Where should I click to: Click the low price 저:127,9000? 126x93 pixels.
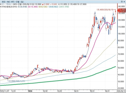point(82,4)
